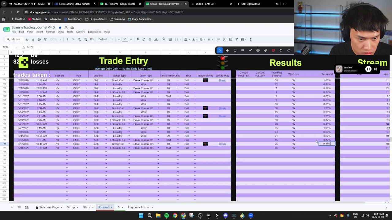The height and width of the screenshot is (220, 392).
Task: Open Break link in 5/4/2026 row
Action: click(222, 80)
